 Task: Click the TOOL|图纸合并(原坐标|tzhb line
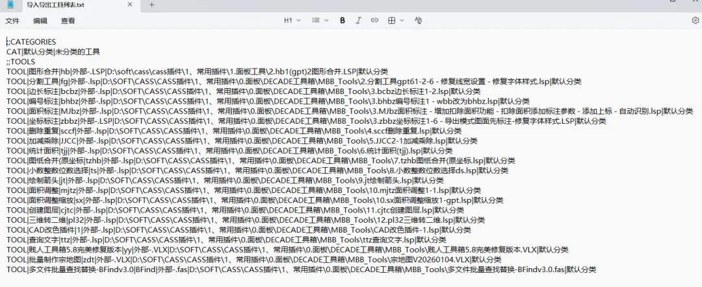point(261,160)
